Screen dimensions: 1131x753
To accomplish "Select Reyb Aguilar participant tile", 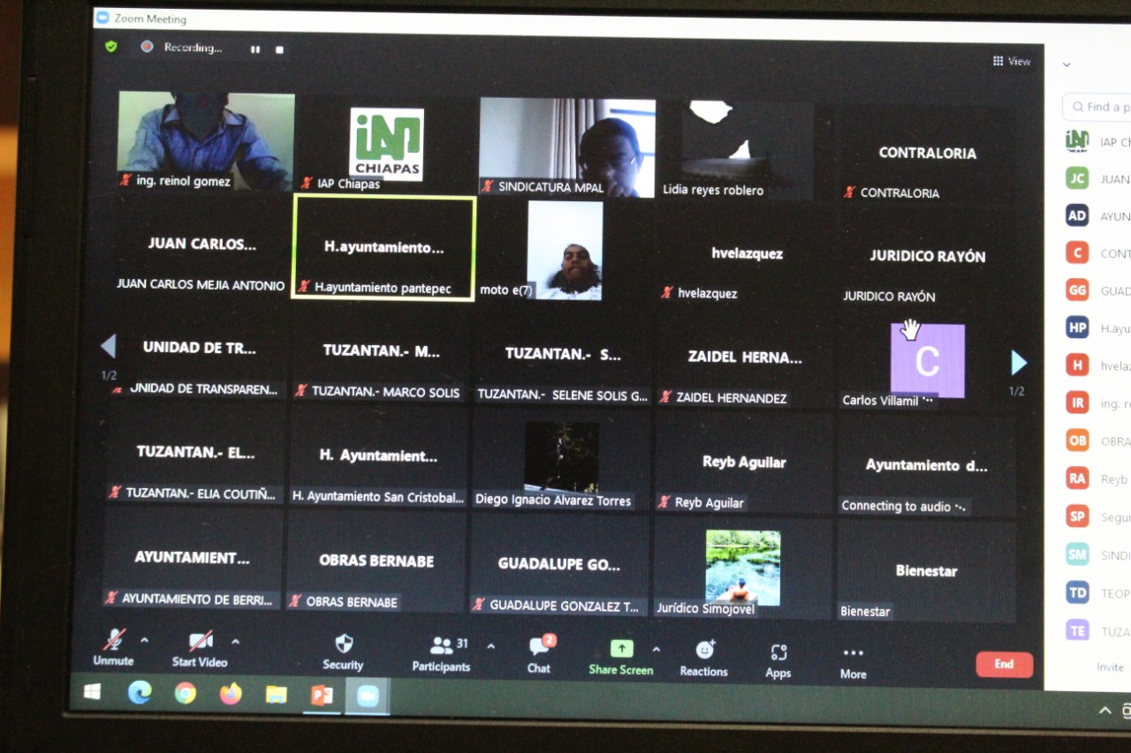I will coord(744,463).
